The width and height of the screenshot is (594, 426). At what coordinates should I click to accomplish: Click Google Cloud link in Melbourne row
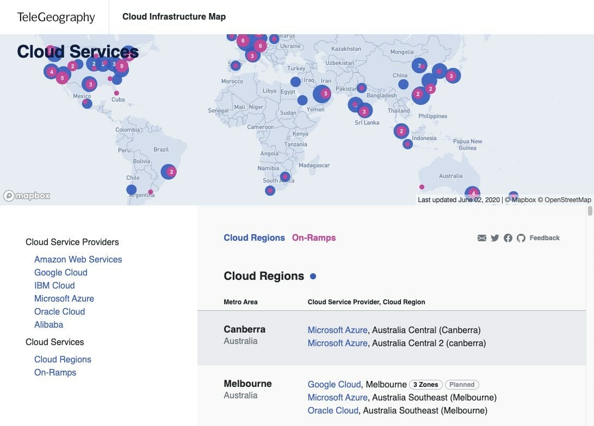(334, 384)
